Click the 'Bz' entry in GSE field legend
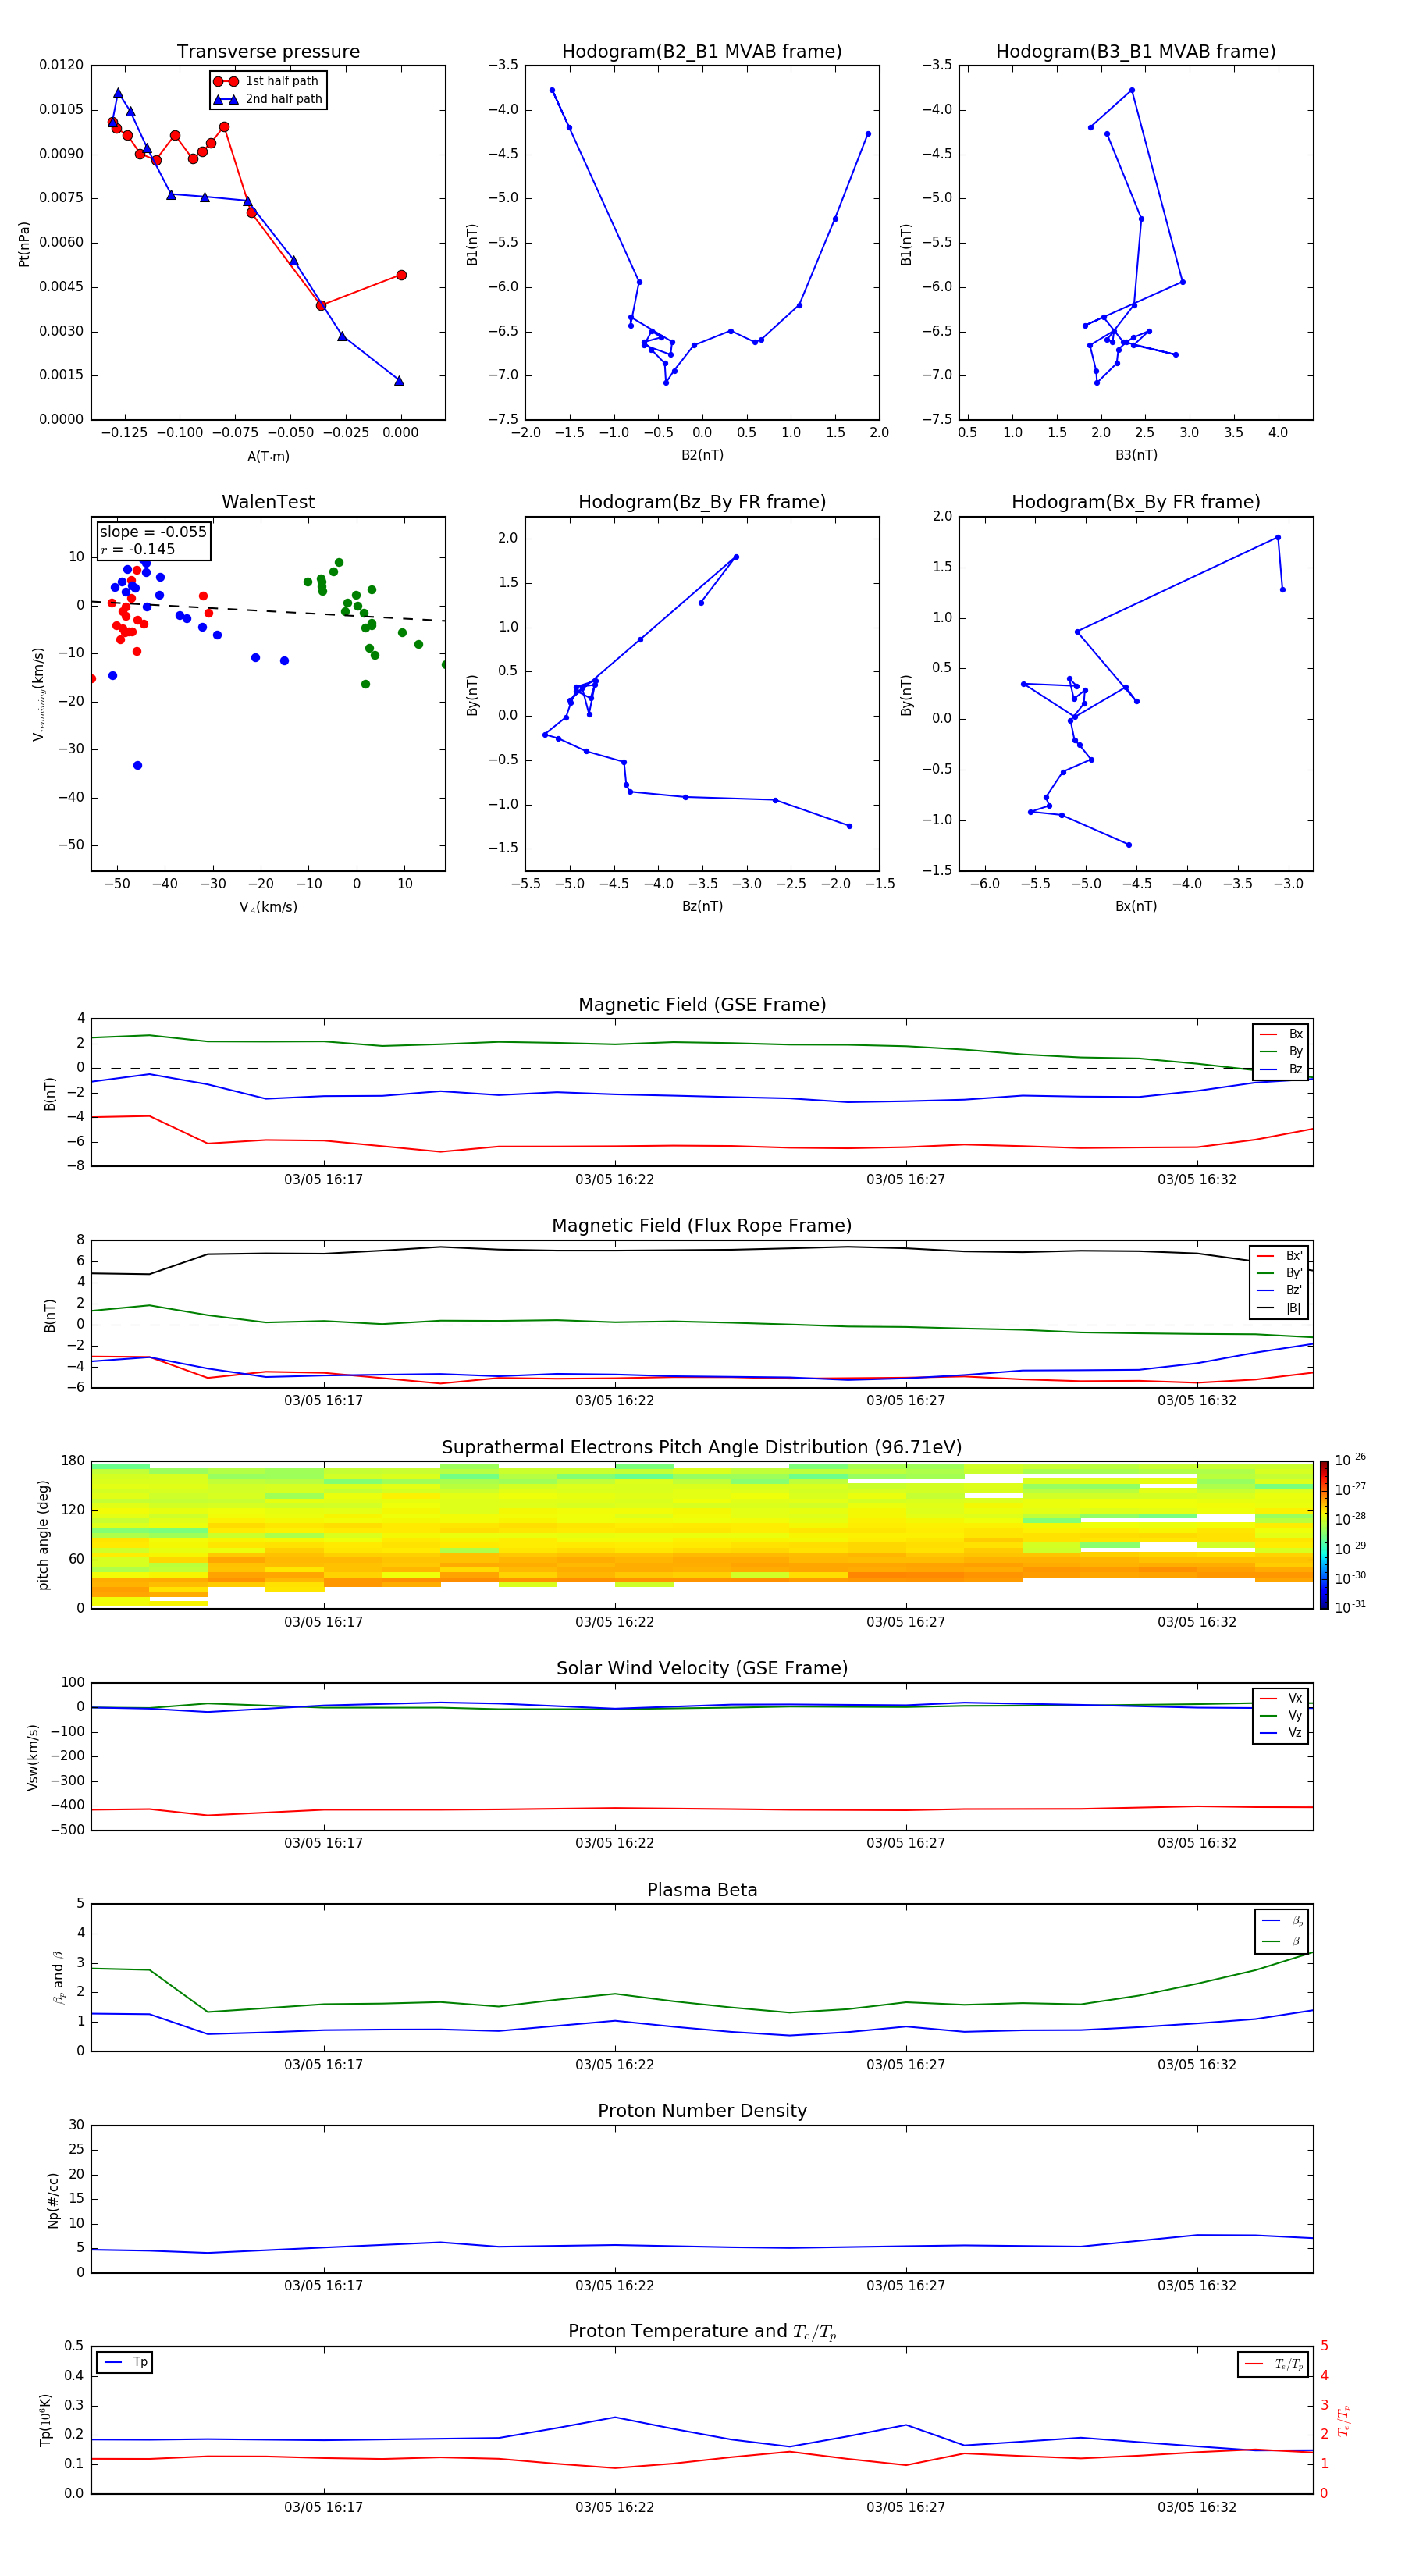 click(x=1282, y=1069)
